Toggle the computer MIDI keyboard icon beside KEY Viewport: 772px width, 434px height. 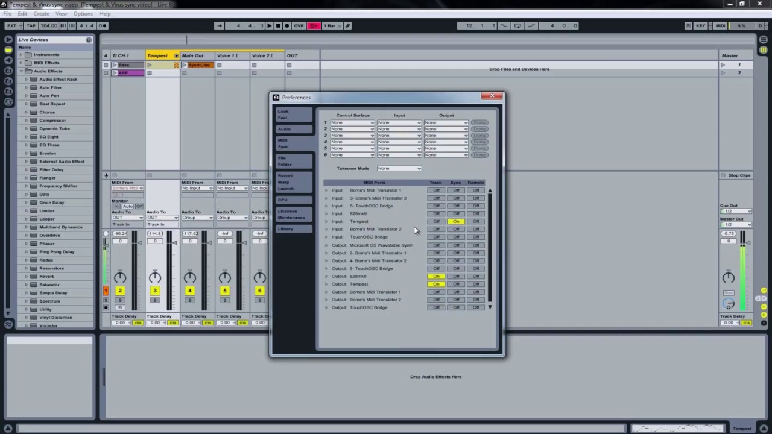click(688, 25)
